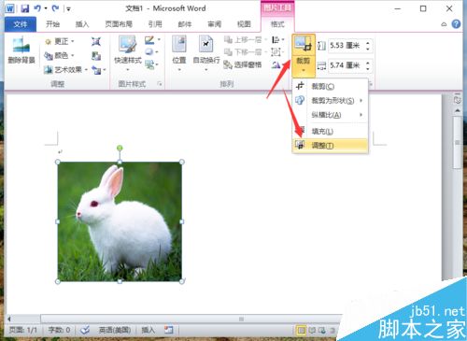Click the Redo arrow icon
The width and height of the screenshot is (467, 341).
(56, 8)
